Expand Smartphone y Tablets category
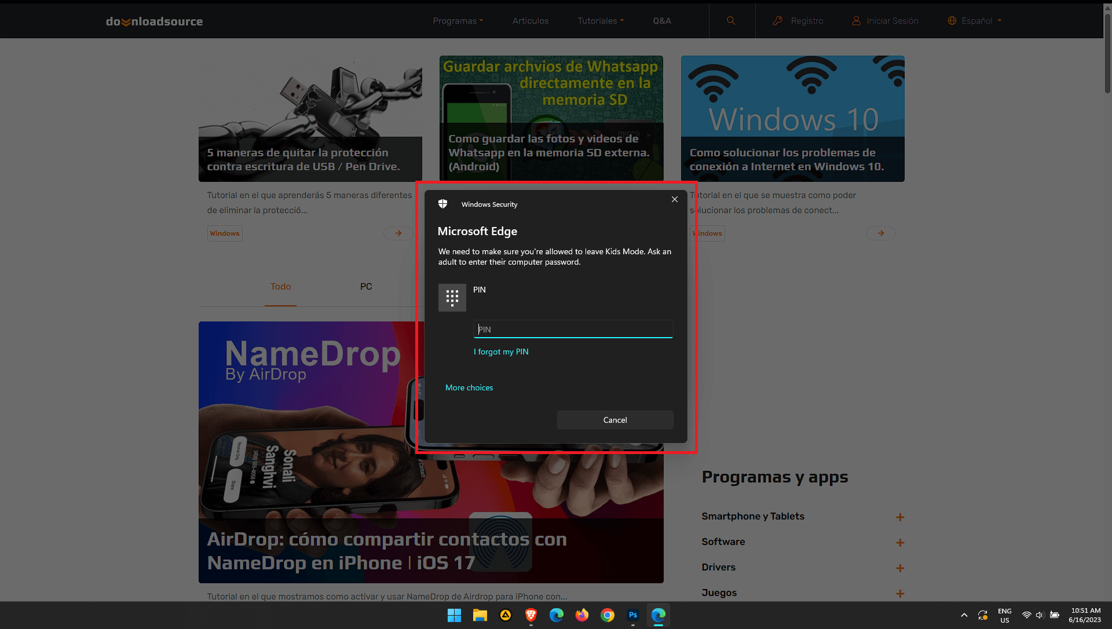 pos(900,517)
